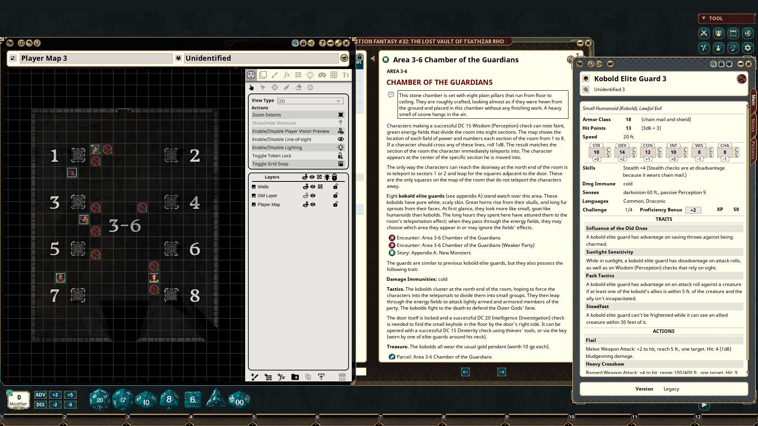Select the fx effects tab in image toolbar
Image resolution: width=758 pixels, height=426 pixels.
click(x=287, y=75)
